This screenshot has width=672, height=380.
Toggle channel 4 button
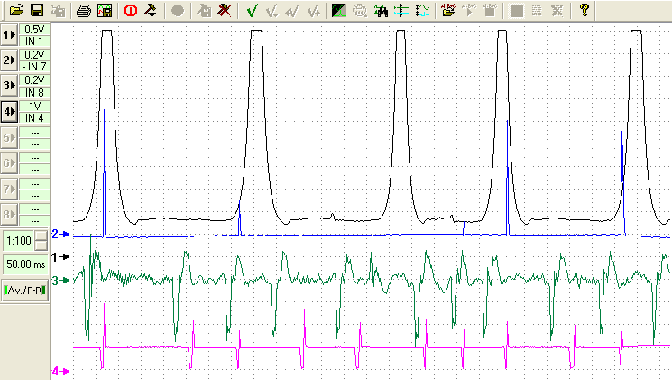point(9,112)
